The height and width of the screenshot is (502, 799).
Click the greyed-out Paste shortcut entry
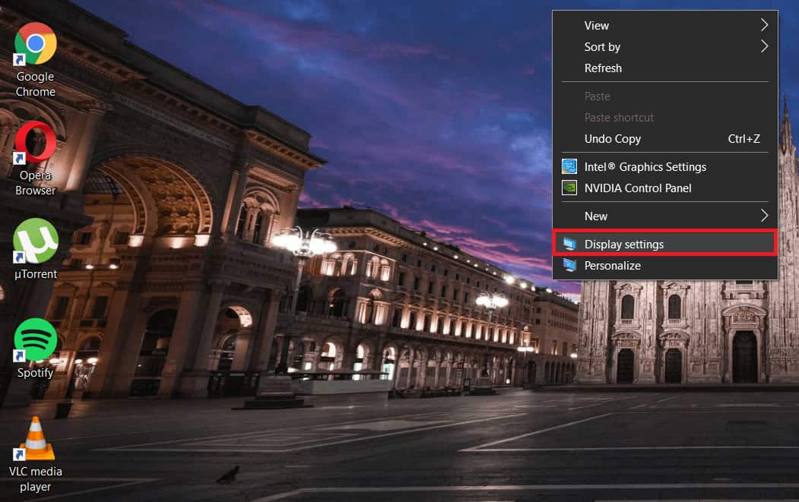pyautogui.click(x=665, y=118)
